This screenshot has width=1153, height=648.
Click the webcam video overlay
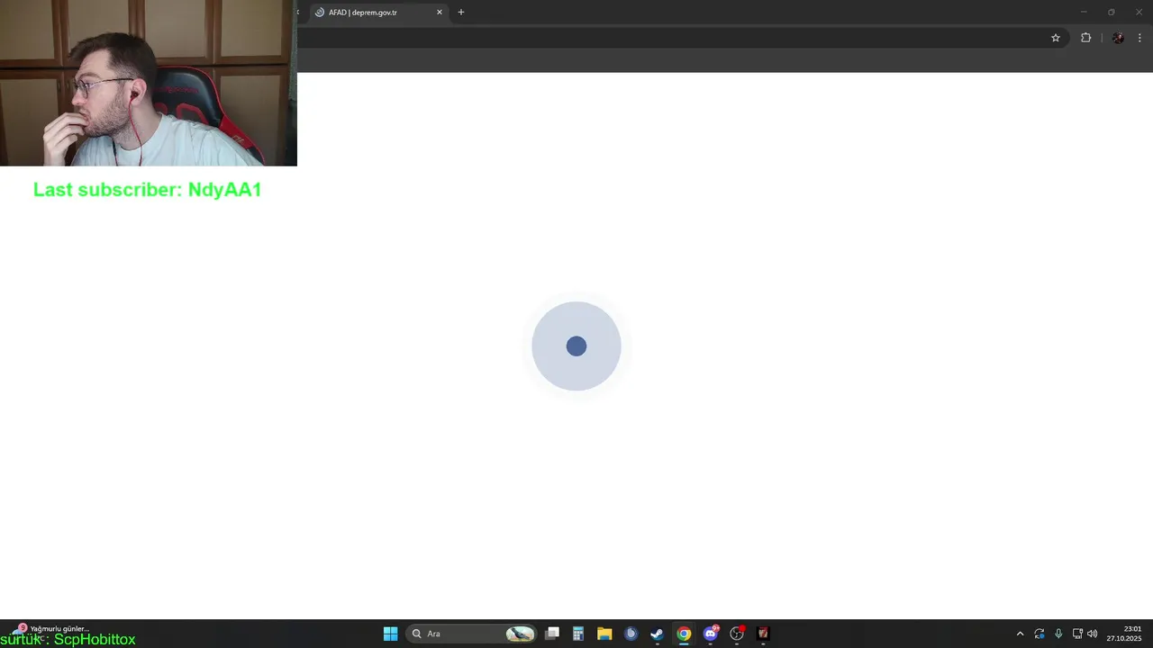[x=148, y=83]
